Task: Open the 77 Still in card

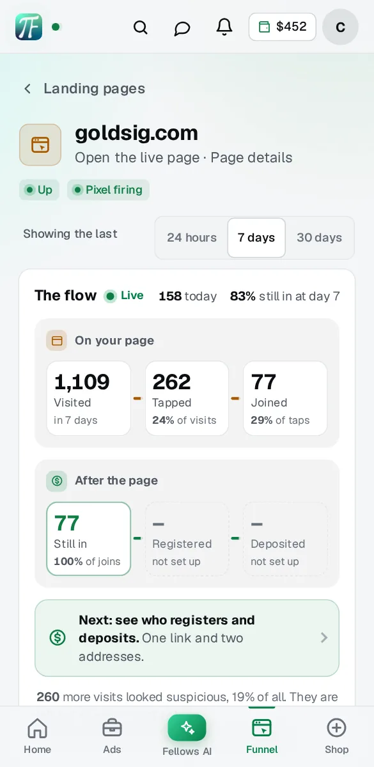Action: 89,539
